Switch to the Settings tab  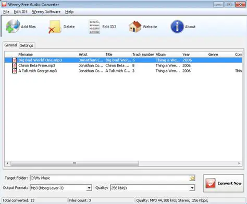pos(27,45)
